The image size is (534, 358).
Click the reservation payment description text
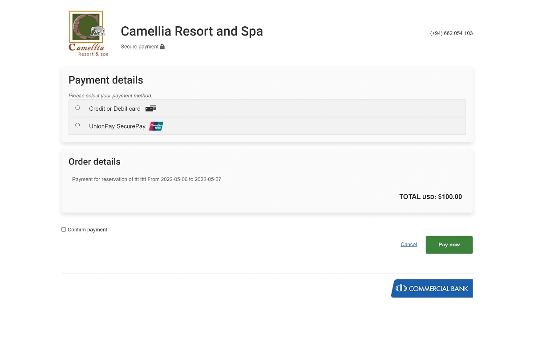(146, 180)
